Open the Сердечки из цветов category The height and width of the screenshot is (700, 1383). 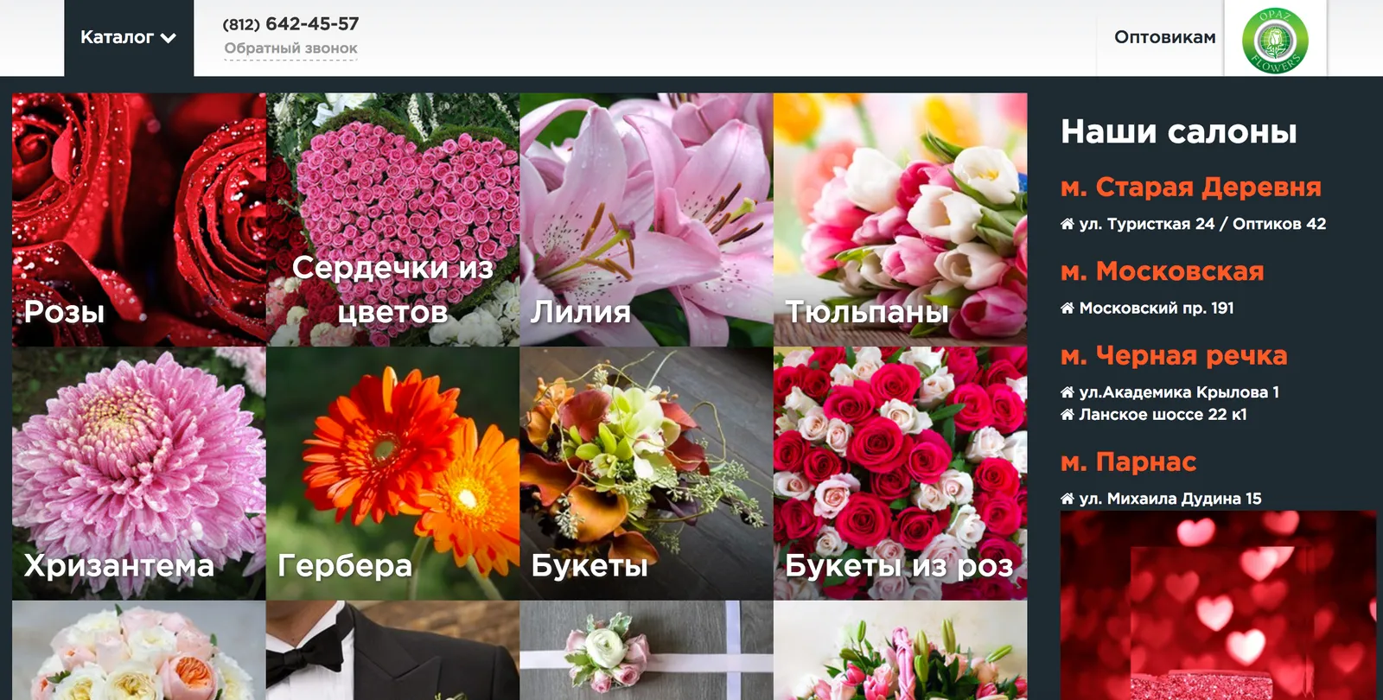392,220
